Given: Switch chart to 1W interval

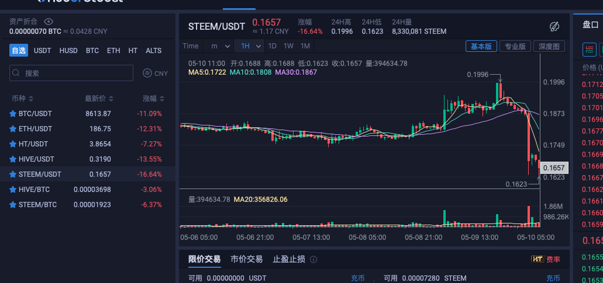Looking at the screenshot, I should tap(288, 46).
